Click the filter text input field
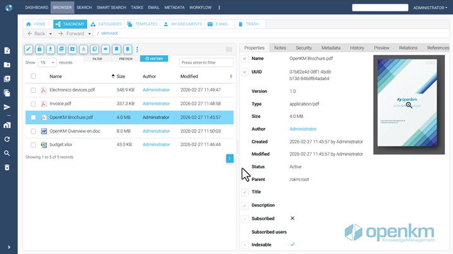 (206, 63)
